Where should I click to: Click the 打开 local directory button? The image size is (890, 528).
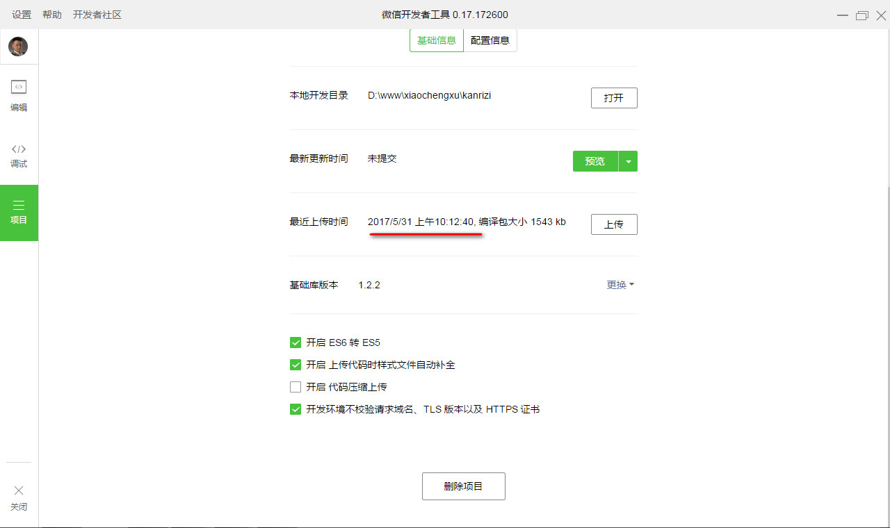614,98
